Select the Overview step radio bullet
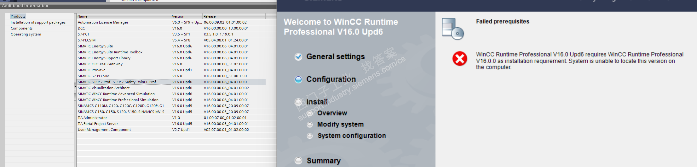Screen dimensions: 697x167 tap(310, 113)
